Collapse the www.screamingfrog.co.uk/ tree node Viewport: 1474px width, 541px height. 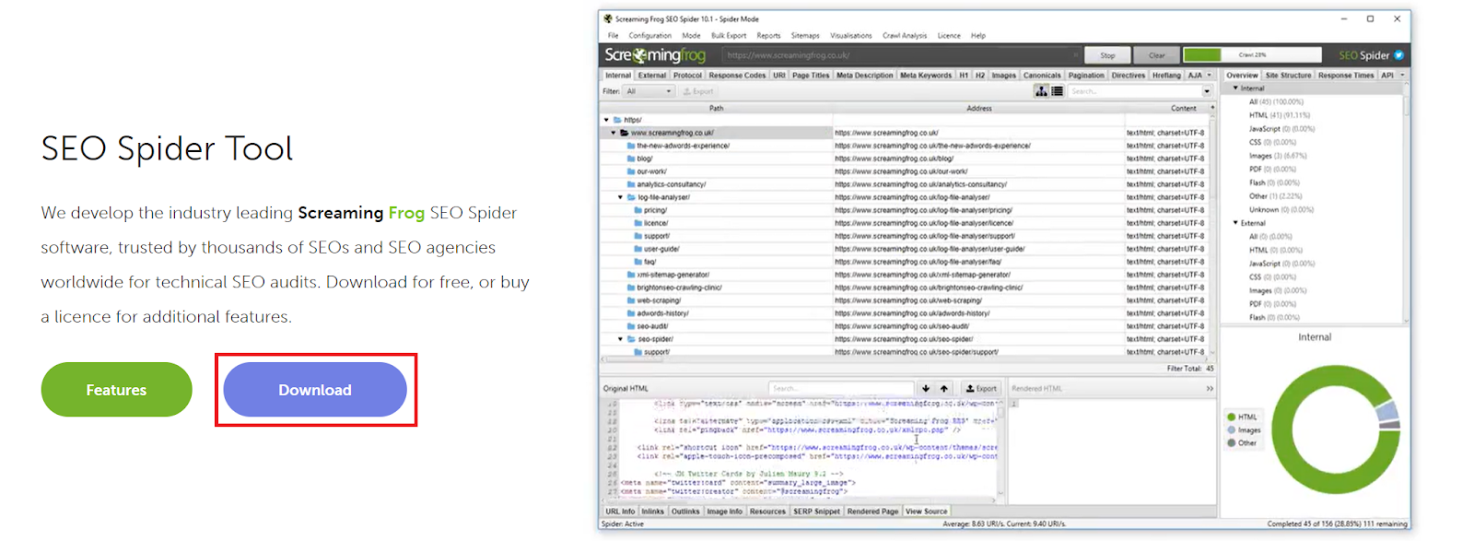click(x=614, y=133)
